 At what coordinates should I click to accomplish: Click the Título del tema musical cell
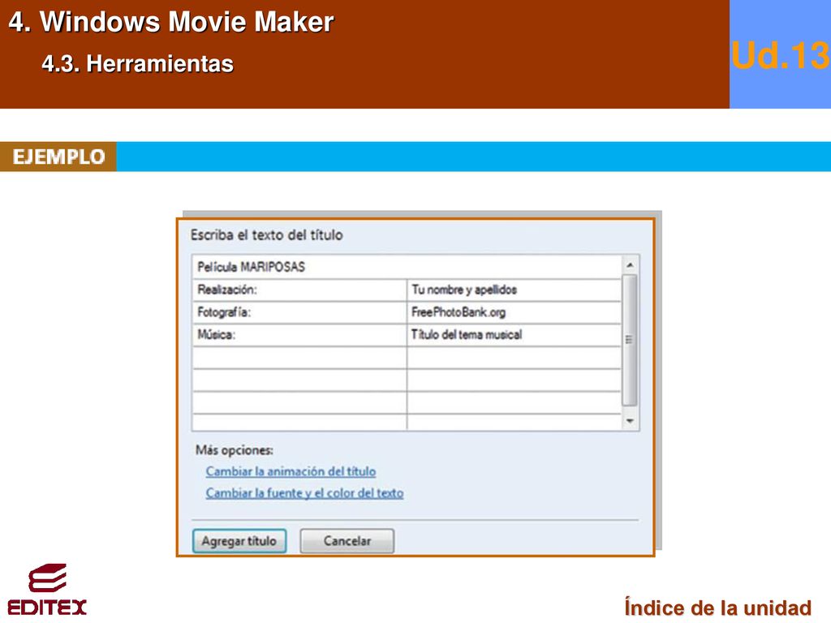514,335
